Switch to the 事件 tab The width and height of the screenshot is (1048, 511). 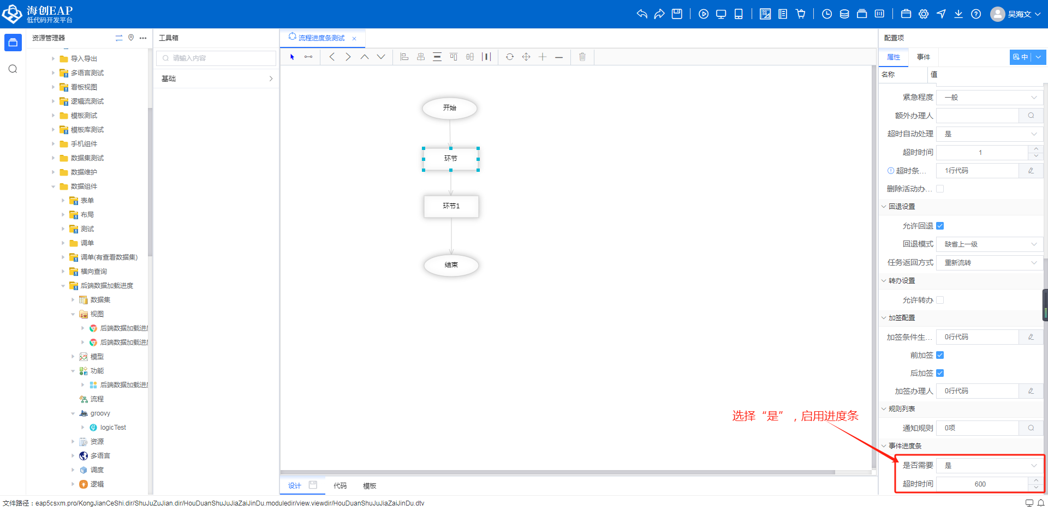click(x=924, y=57)
